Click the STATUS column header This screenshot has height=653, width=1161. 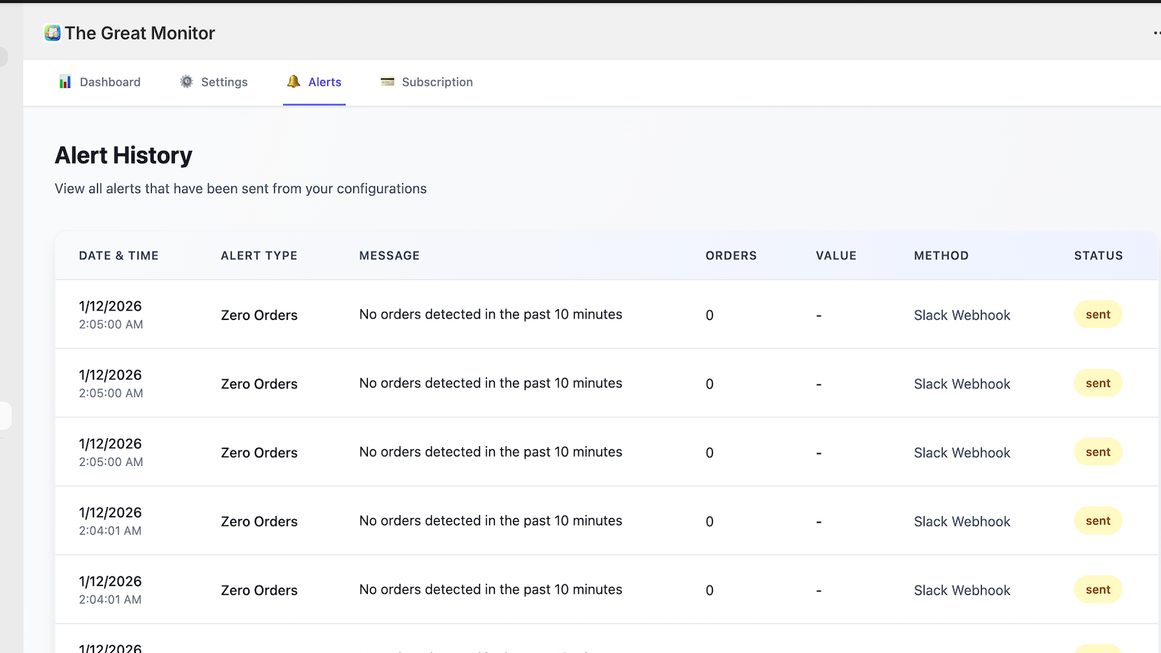point(1098,255)
